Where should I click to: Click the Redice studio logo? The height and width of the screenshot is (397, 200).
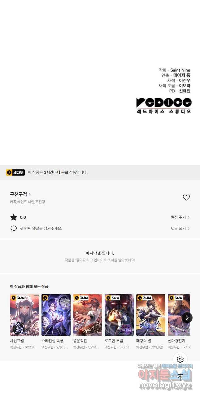(x=164, y=106)
